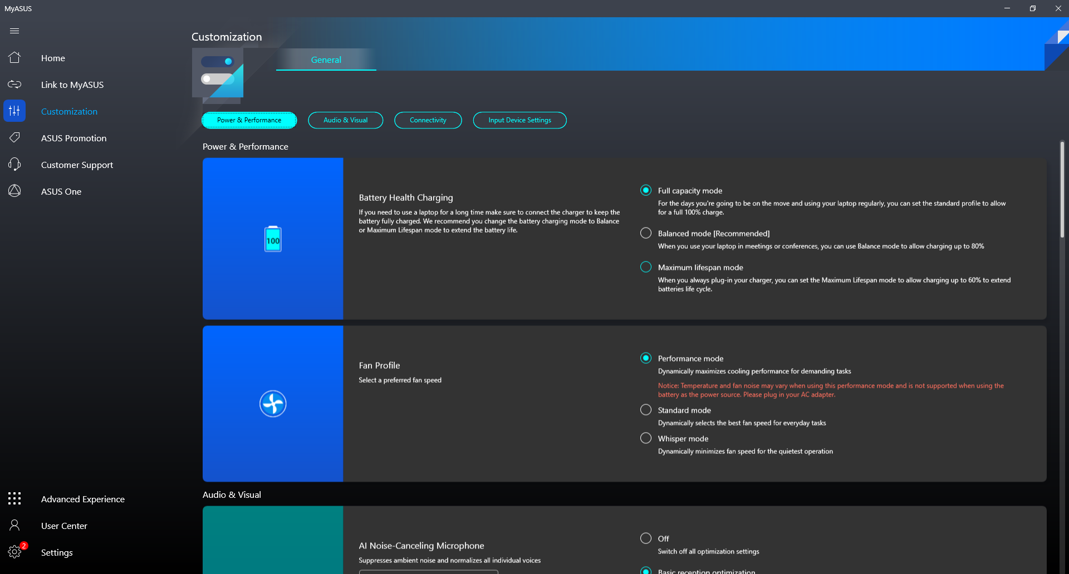1069x574 pixels.
Task: Open ASUS Promotion menu item
Action: [73, 138]
